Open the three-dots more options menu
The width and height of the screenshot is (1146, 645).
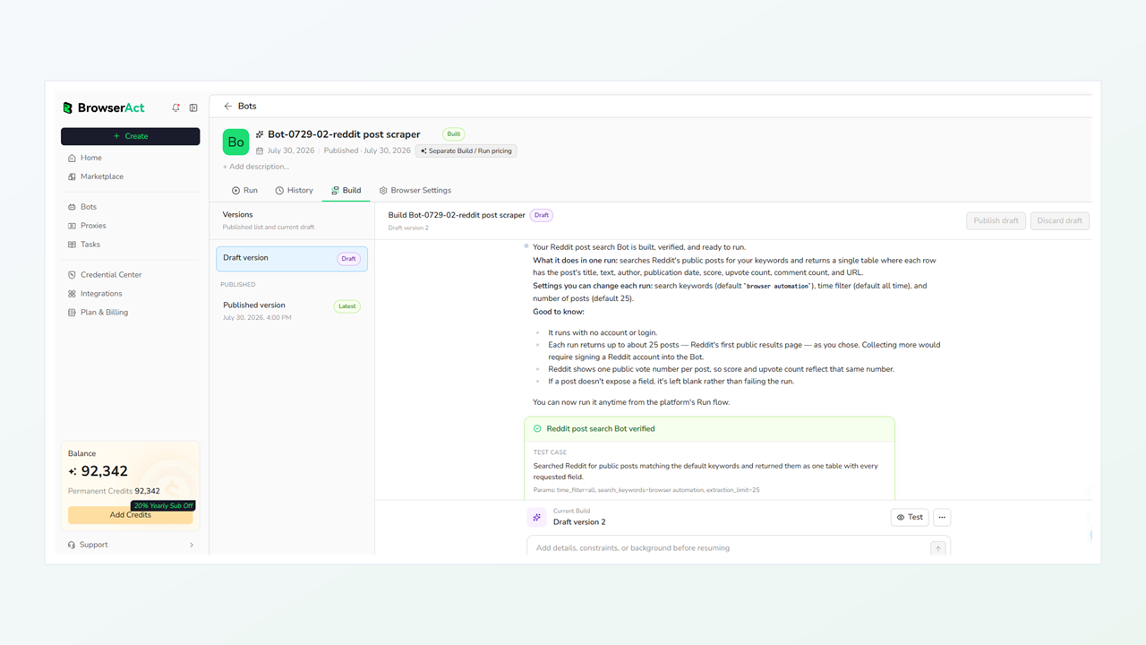tap(941, 517)
